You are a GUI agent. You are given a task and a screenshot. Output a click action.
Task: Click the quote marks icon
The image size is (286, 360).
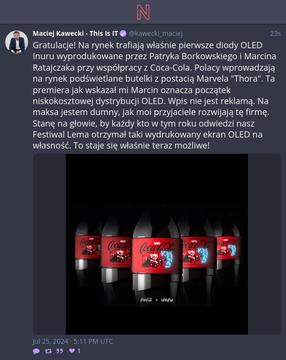click(x=60, y=351)
